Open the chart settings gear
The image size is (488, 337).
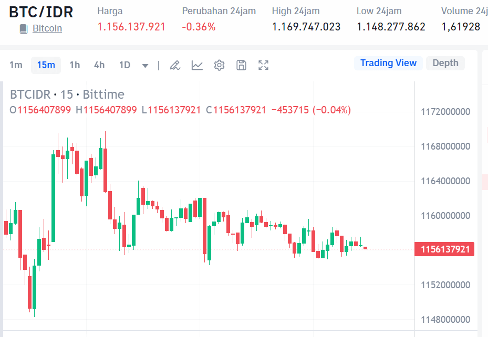pyautogui.click(x=219, y=65)
